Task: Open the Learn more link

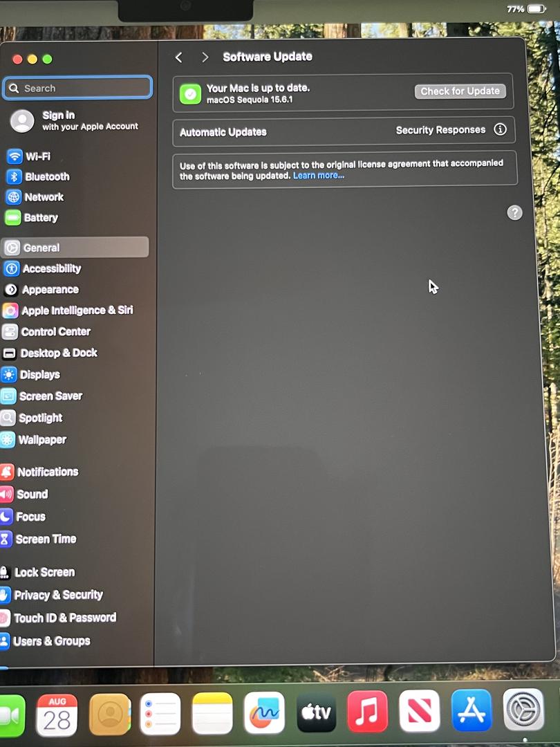Action: tap(319, 176)
